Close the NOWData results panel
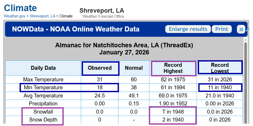 (x=241, y=29)
